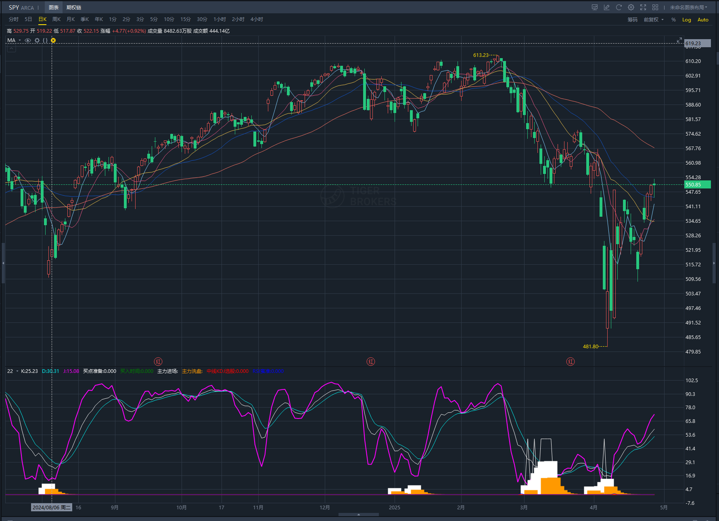This screenshot has width=719, height=521.
Task: Select the 日K timeframe
Action: click(42, 19)
